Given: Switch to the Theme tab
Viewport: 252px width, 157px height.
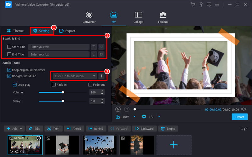Looking at the screenshot, I should [x=15, y=31].
